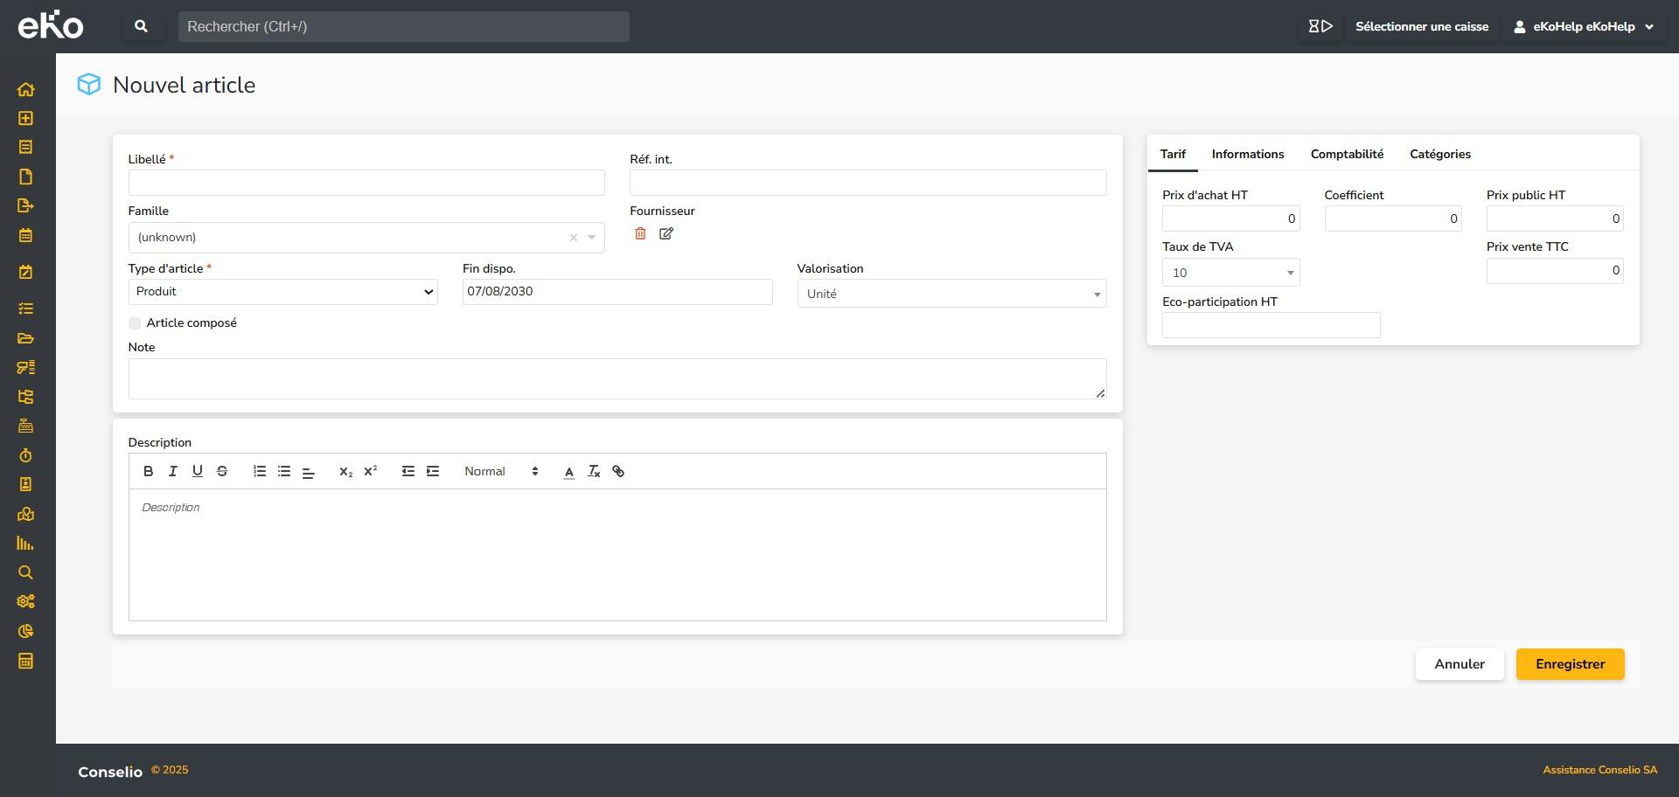Clear formatting in the Description editor
Viewport: 1679px width, 797px height.
point(594,471)
